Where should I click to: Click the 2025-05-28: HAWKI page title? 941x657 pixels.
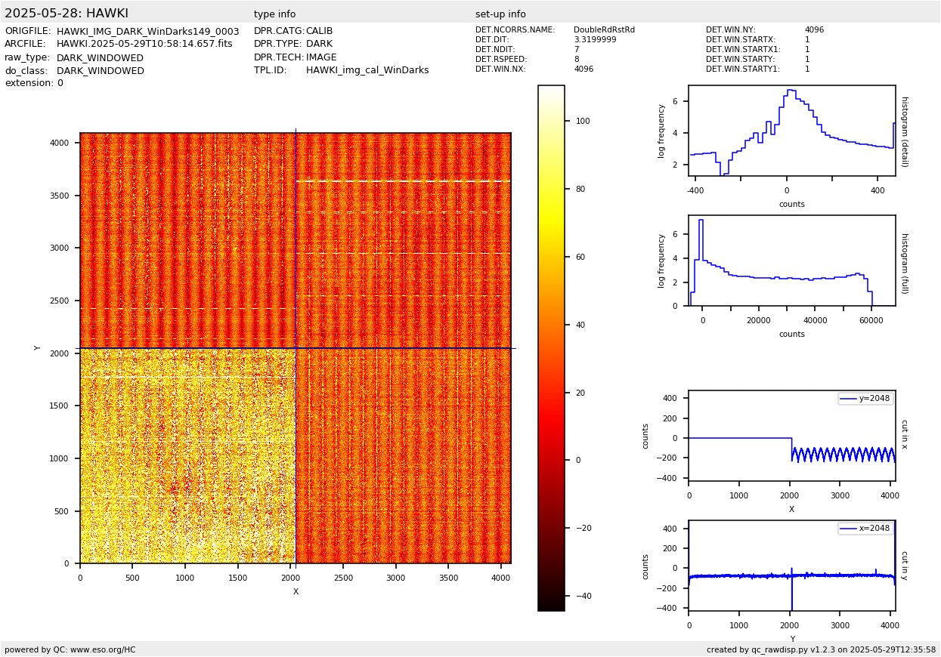[67, 14]
